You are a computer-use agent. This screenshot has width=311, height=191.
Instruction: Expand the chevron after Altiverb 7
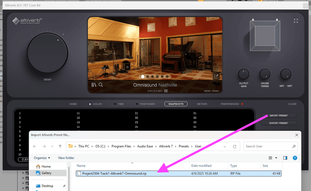[176, 146]
